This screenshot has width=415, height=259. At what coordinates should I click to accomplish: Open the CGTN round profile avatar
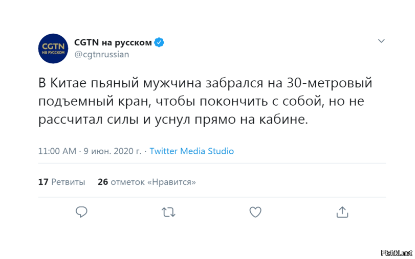pyautogui.click(x=53, y=49)
